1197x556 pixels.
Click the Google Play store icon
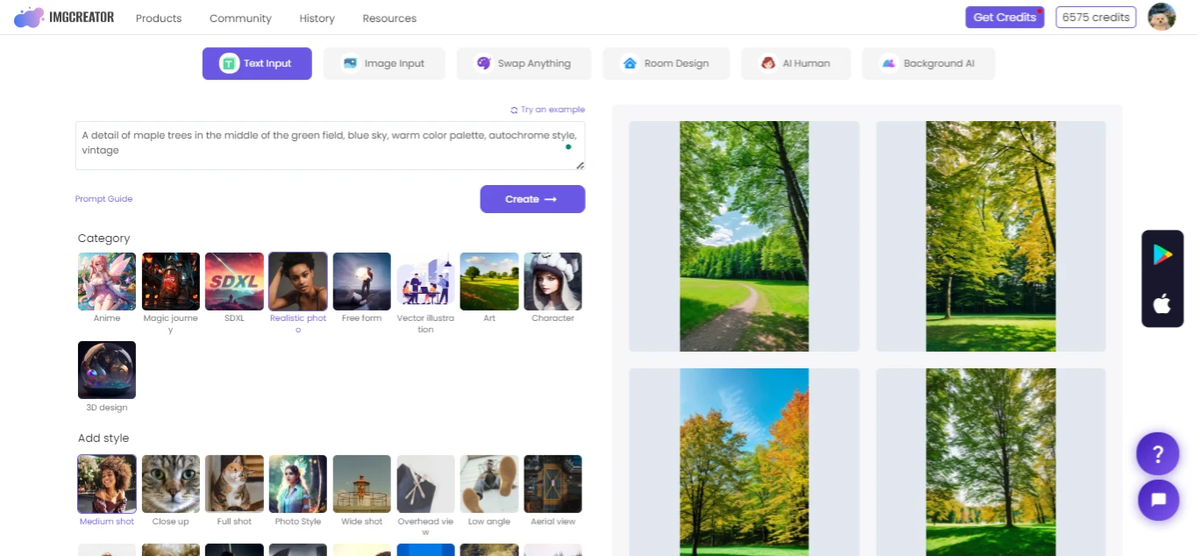(x=1162, y=254)
